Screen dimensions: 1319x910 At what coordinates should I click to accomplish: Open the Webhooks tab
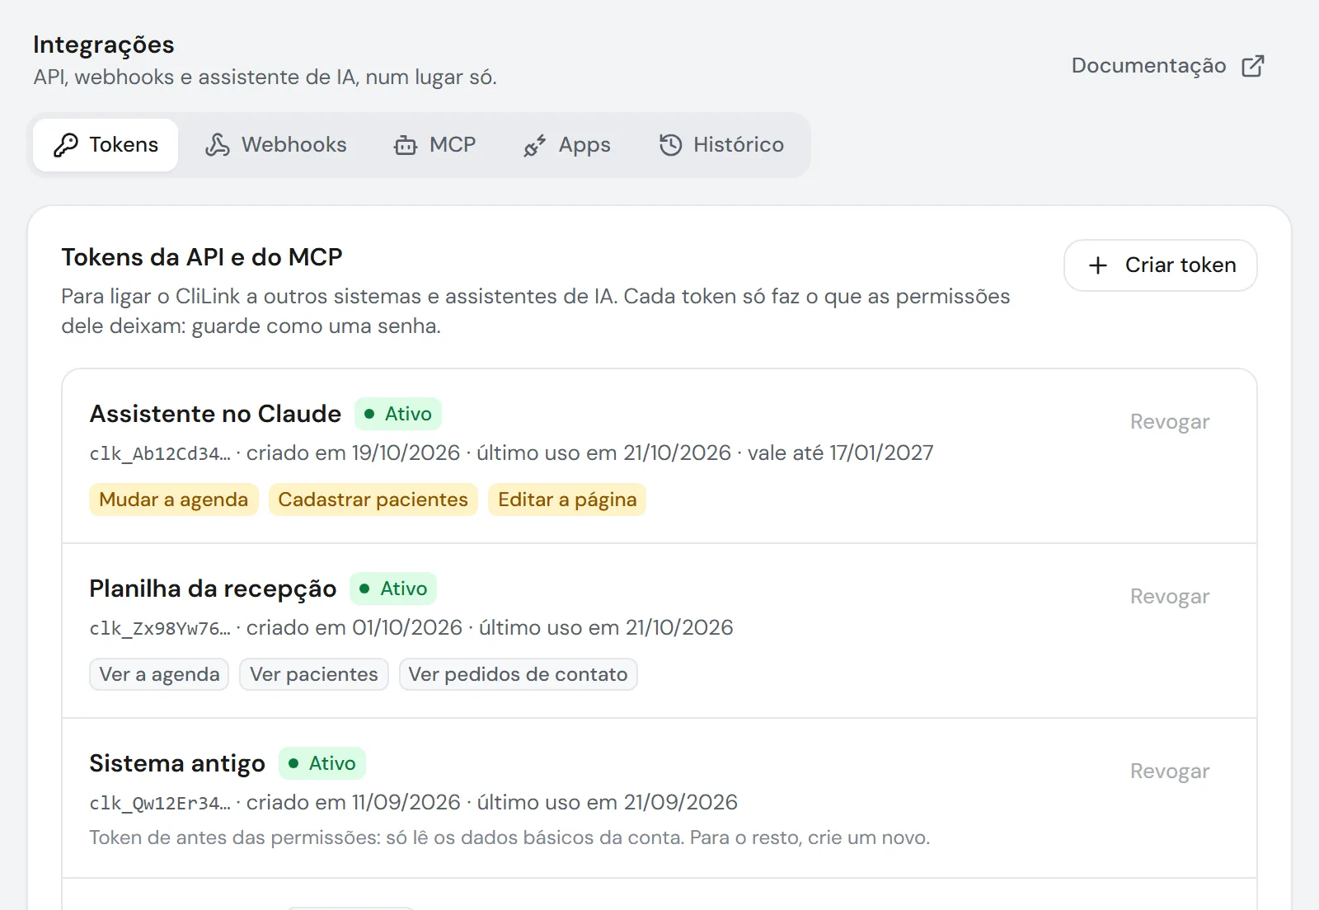coord(276,145)
